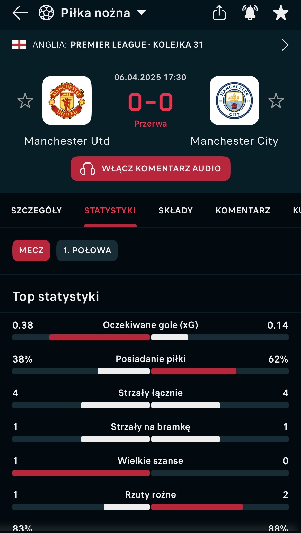This screenshot has height=533, width=301.
Task: Toggle match notifications bell
Action: 250,13
